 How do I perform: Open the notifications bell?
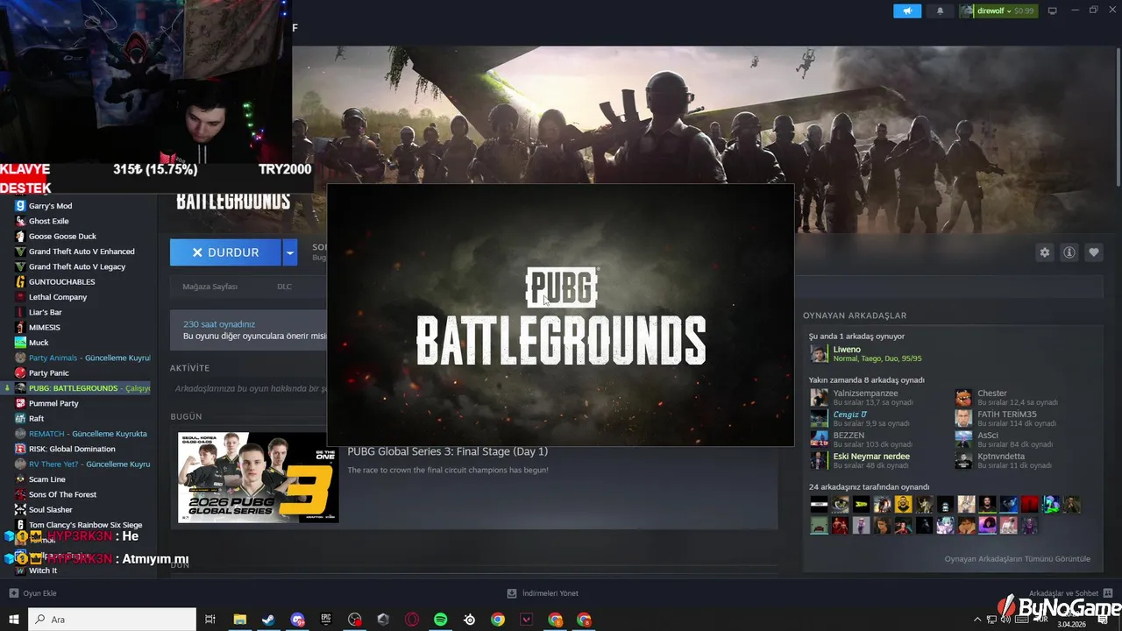point(941,11)
